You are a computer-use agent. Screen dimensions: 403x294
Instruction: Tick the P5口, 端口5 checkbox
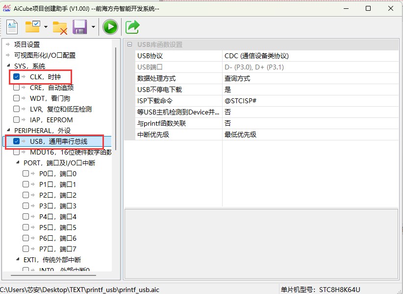click(25, 227)
